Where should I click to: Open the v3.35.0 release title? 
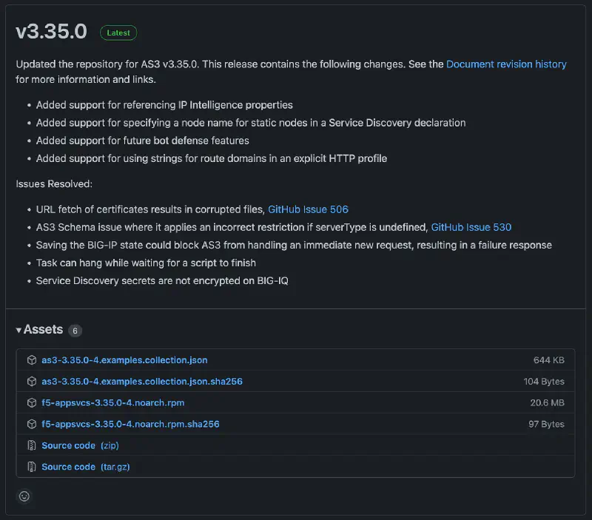coord(51,32)
